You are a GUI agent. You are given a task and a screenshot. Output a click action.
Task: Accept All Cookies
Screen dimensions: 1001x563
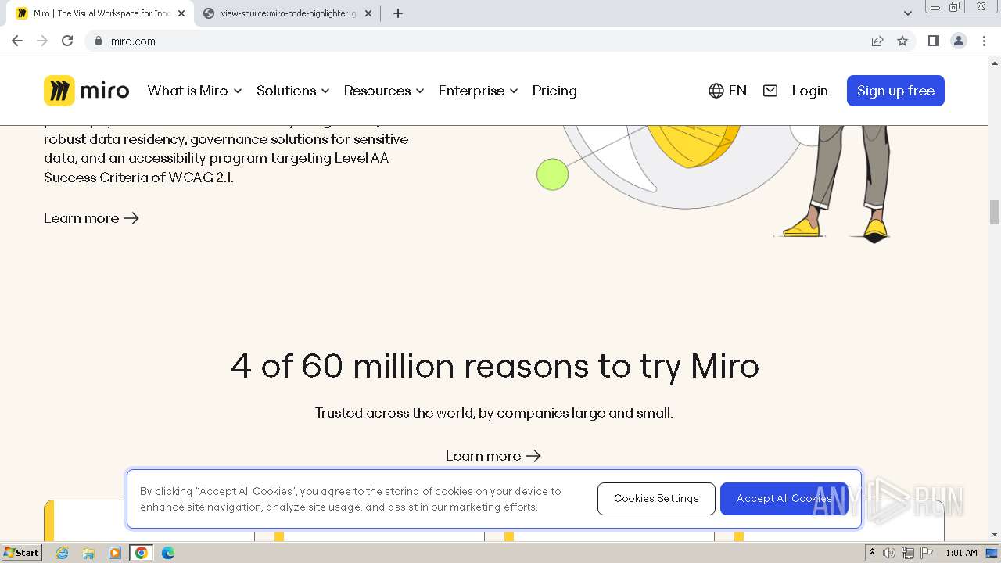(x=784, y=499)
